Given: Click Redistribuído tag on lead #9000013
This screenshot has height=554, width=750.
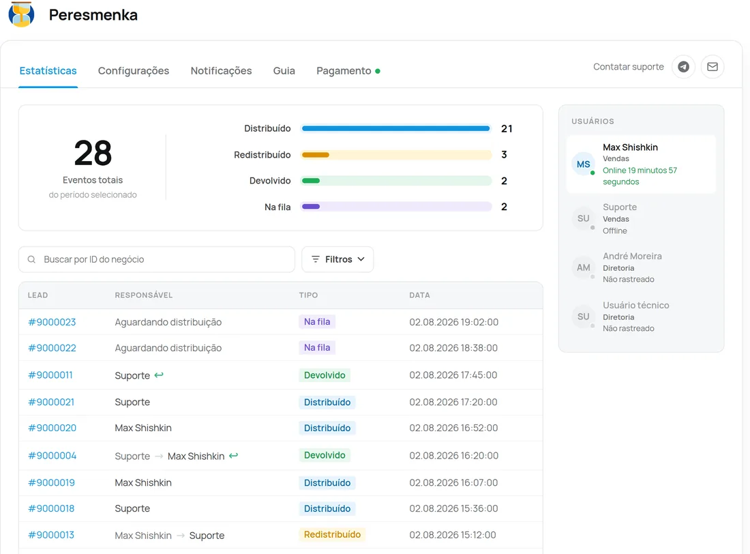Looking at the screenshot, I should pyautogui.click(x=332, y=534).
